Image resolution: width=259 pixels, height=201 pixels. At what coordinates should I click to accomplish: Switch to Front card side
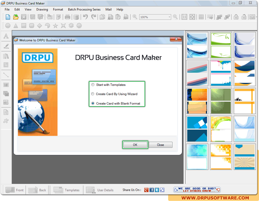click(15, 190)
